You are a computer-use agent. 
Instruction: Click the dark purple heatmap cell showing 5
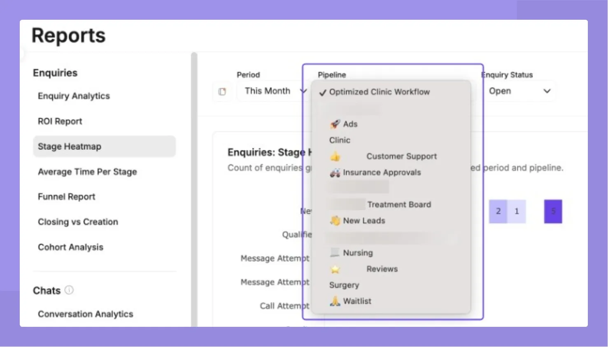pos(553,212)
